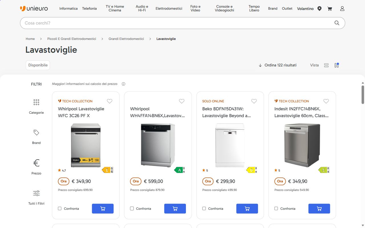Open the Audio e Hi-Fi menu
The image size is (365, 228).
point(142,8)
